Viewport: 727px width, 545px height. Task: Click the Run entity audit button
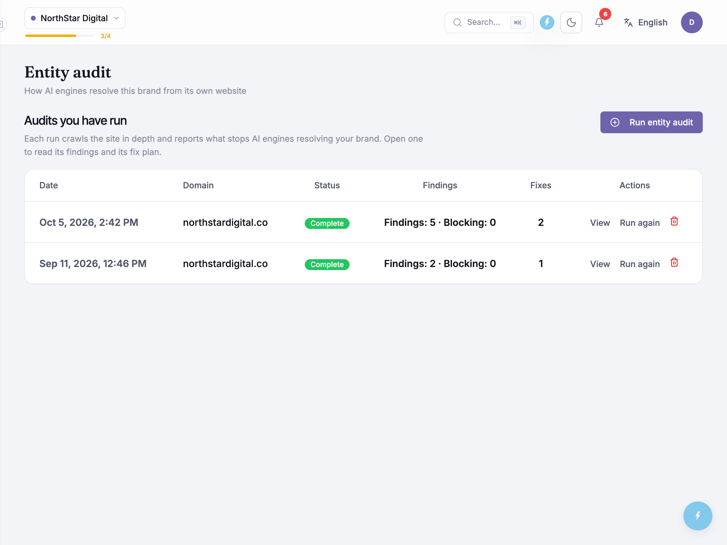point(651,122)
